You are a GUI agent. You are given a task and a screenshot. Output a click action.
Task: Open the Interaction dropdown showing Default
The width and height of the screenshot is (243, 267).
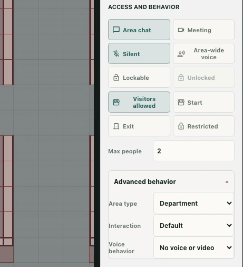pos(193,225)
